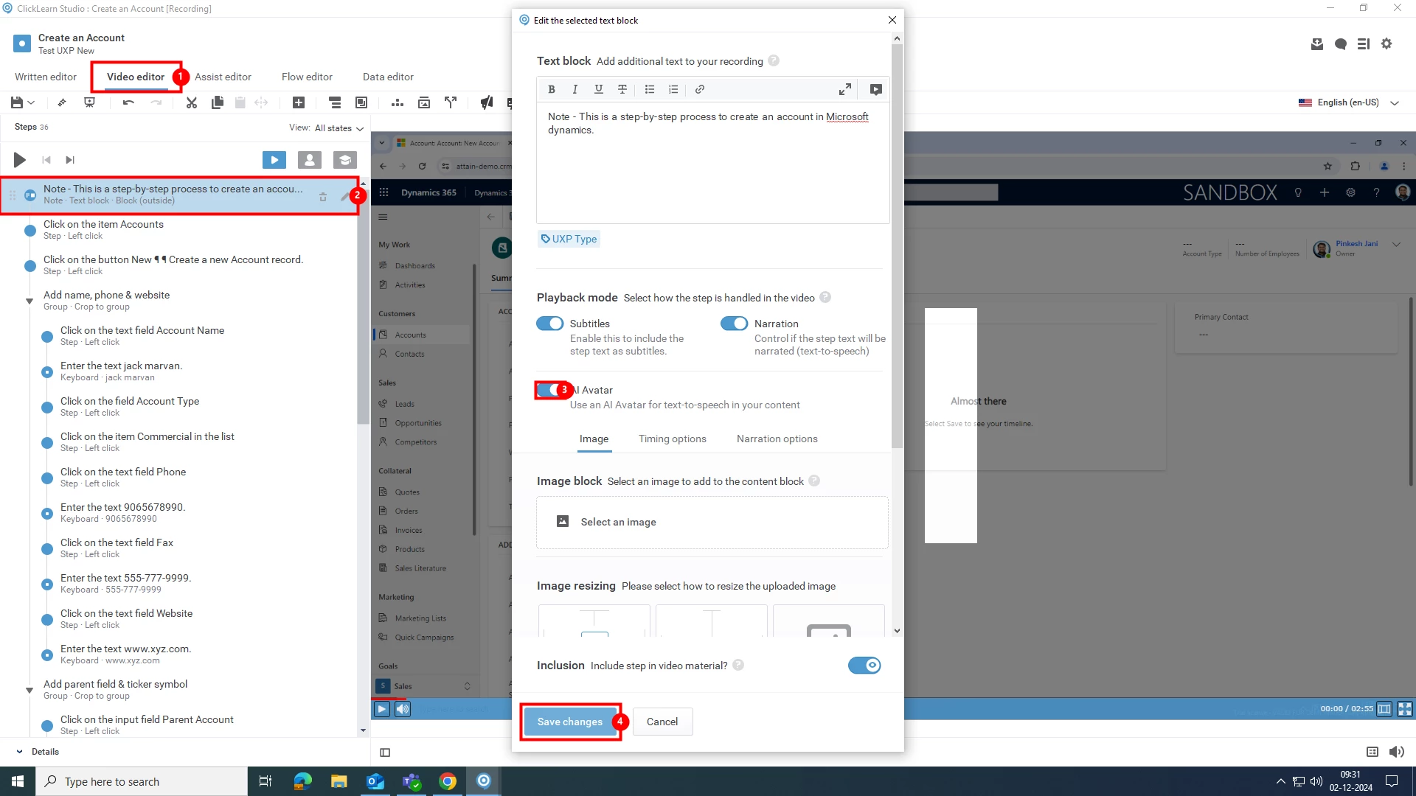Click the undo arrow toolbar icon
The width and height of the screenshot is (1416, 796).
pos(128,102)
